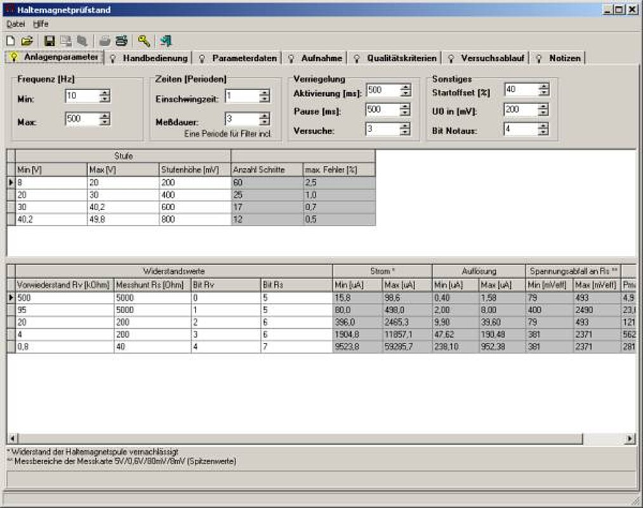Click the Startoffset [%] input field

pyautogui.click(x=520, y=90)
